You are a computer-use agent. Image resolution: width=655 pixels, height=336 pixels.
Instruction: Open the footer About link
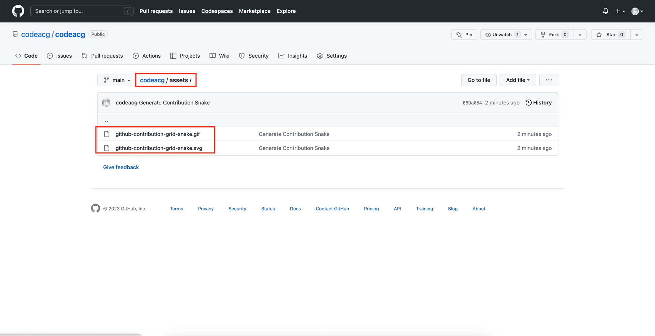pyautogui.click(x=479, y=209)
